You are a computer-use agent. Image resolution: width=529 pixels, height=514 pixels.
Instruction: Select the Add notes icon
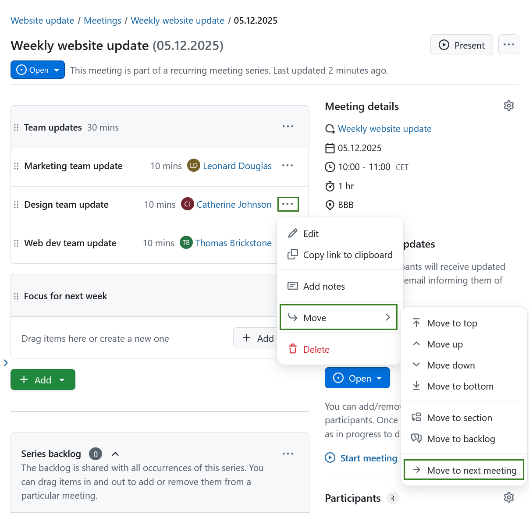(x=292, y=286)
